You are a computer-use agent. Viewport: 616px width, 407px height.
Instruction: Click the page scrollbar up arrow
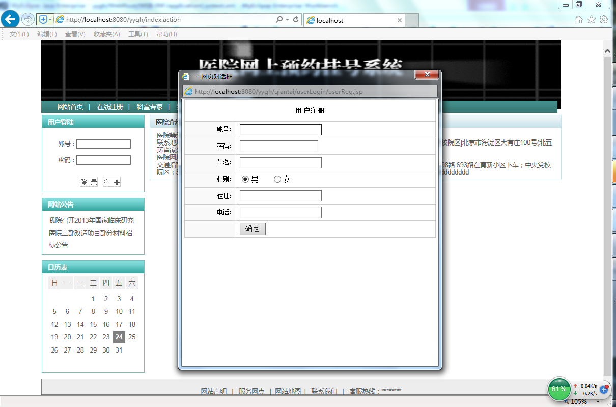pyautogui.click(x=607, y=51)
